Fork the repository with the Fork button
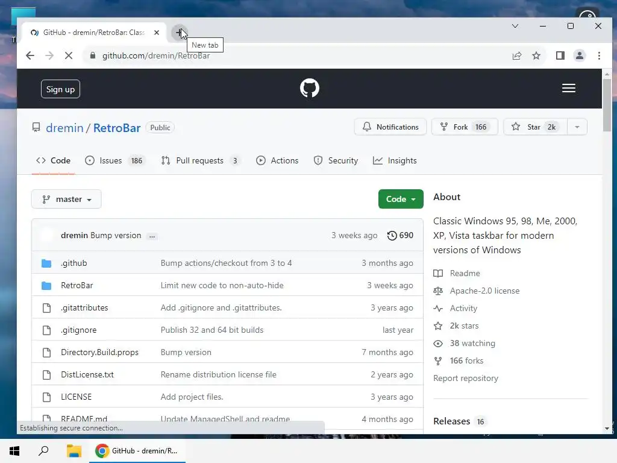Screen dimensions: 617x463 (465, 127)
